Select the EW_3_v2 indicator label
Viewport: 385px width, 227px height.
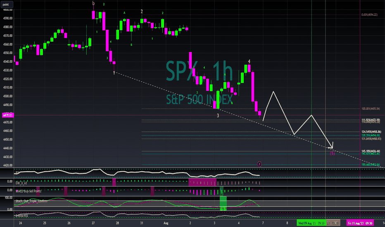click(21, 183)
